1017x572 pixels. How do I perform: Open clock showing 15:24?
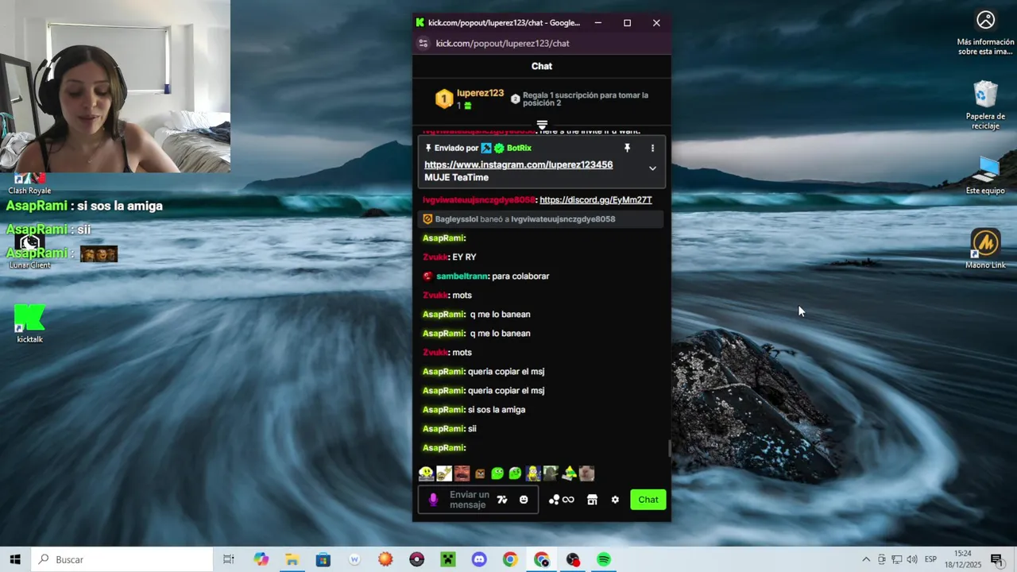tap(963, 559)
